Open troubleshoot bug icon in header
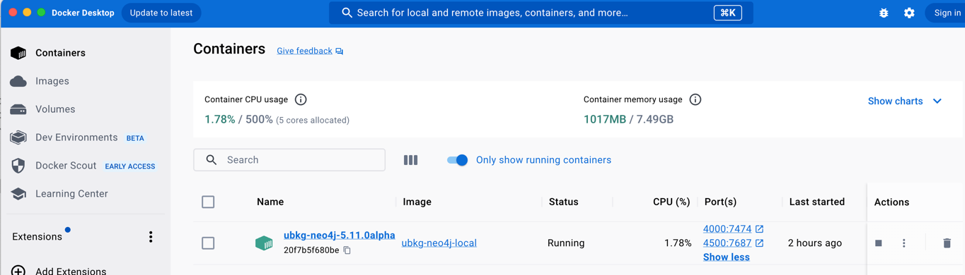This screenshot has height=275, width=965. (x=884, y=13)
